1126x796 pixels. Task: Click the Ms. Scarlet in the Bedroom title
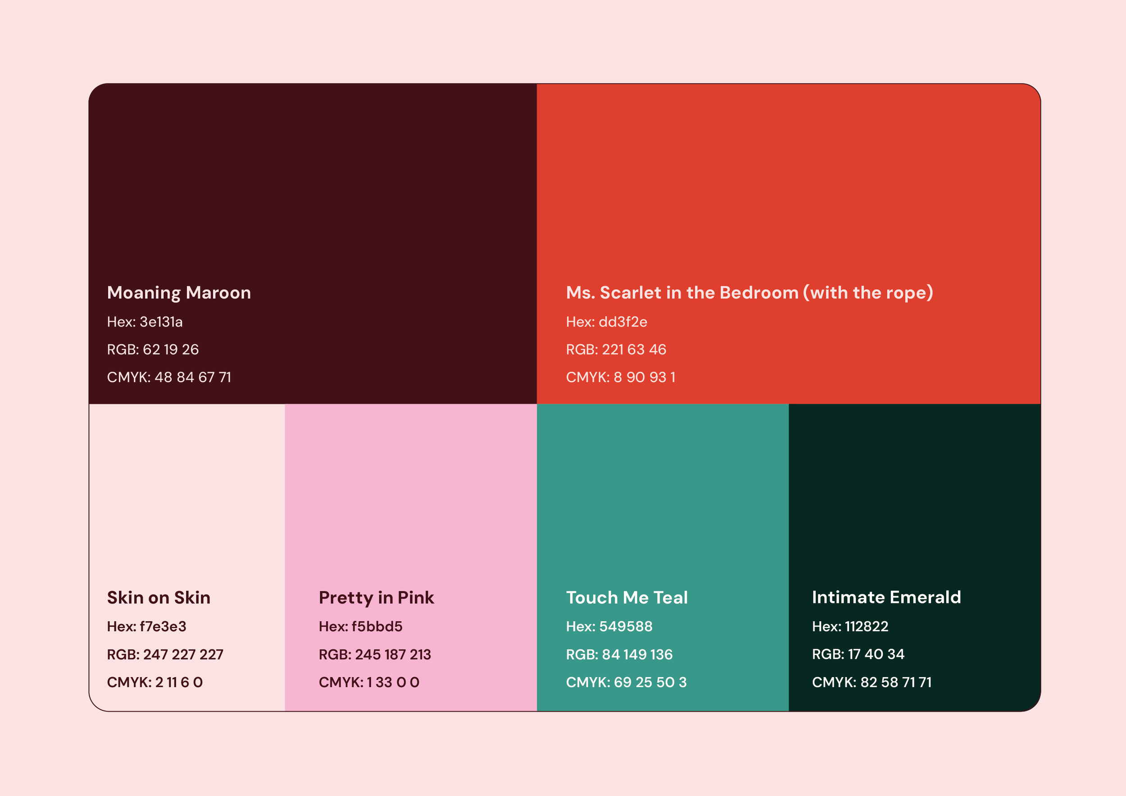749,293
